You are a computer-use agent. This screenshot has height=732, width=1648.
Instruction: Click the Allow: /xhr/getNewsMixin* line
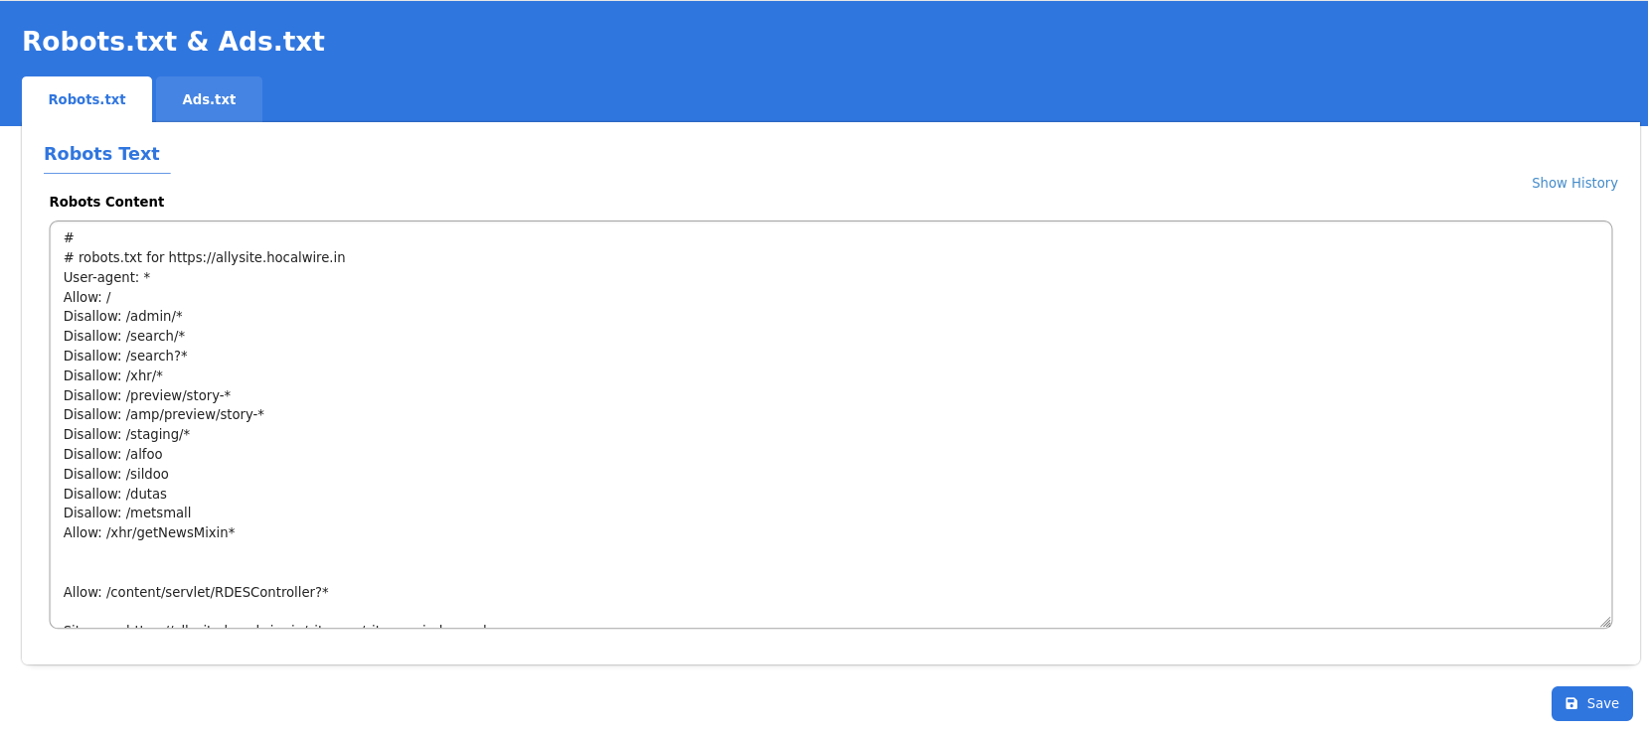[x=149, y=532]
